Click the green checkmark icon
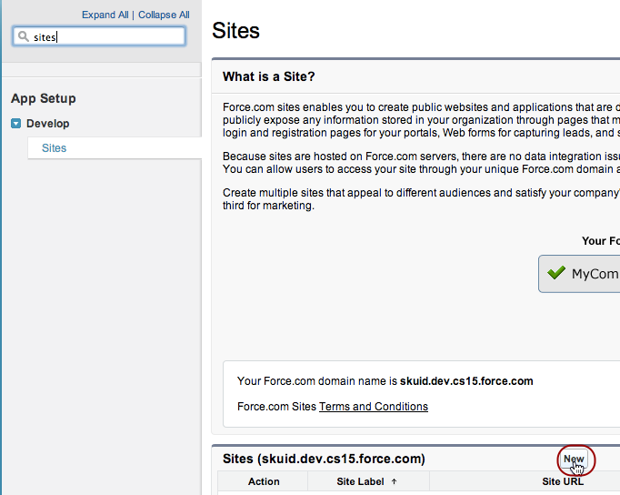Viewport: 620px width, 495px height. pyautogui.click(x=556, y=273)
